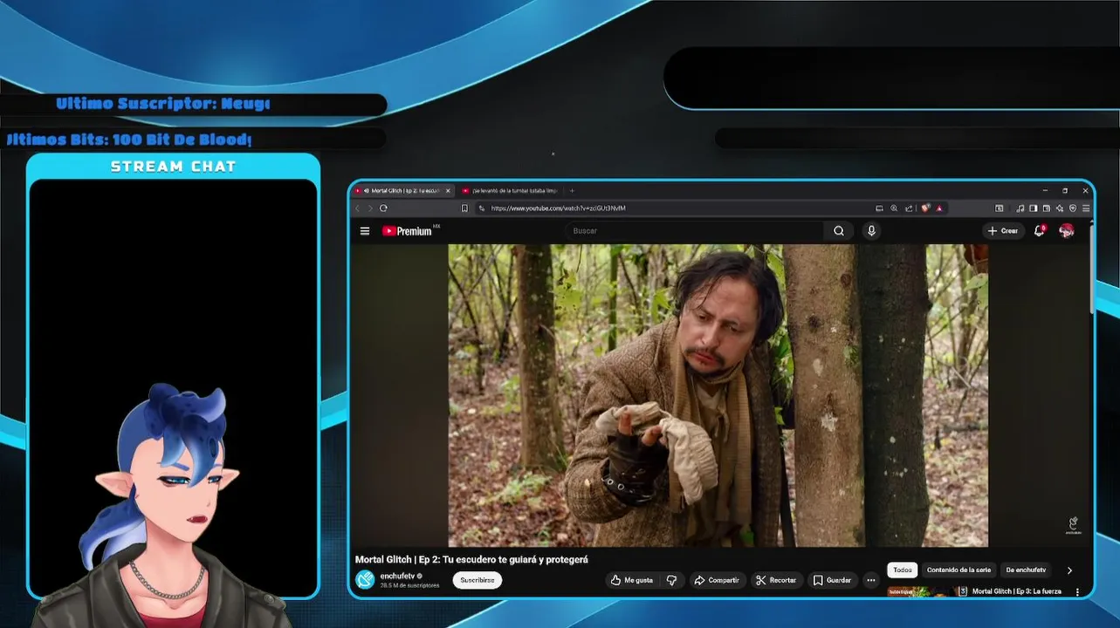Select Contenido de la serie chip
The height and width of the screenshot is (628, 1120).
pyautogui.click(x=959, y=570)
